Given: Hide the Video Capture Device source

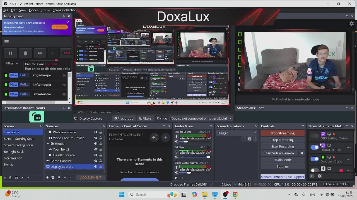Looking at the screenshot, I should click(x=96, y=138).
